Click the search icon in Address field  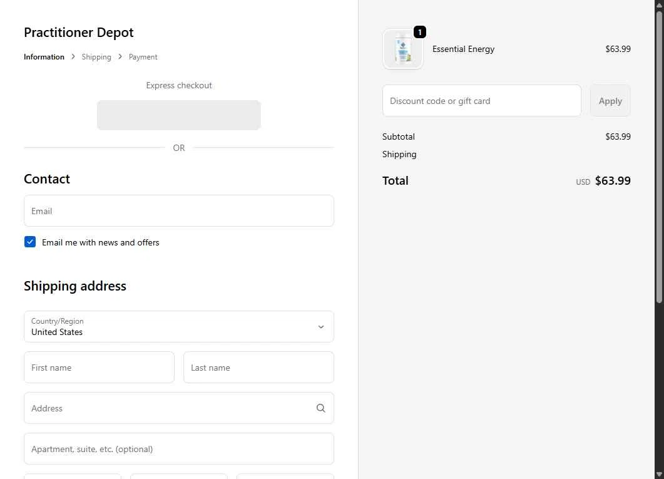coord(320,408)
